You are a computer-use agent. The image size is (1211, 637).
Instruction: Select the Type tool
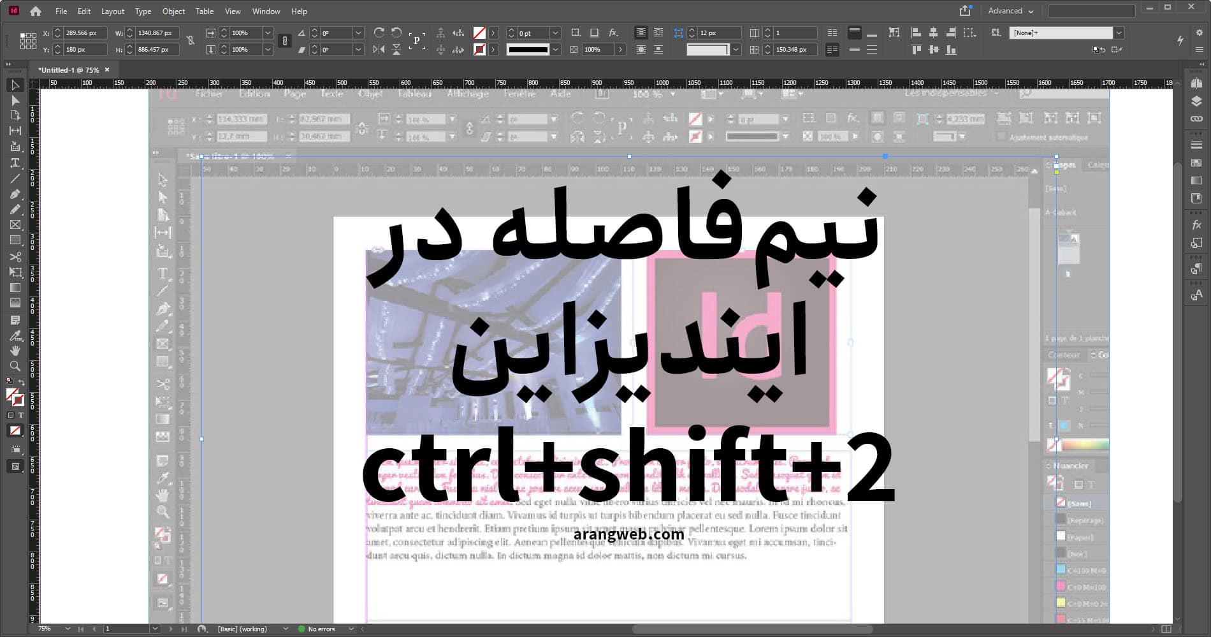click(x=16, y=163)
